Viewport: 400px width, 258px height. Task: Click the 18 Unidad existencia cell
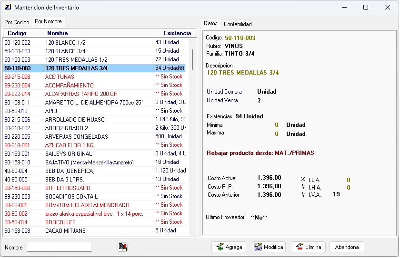(167, 162)
